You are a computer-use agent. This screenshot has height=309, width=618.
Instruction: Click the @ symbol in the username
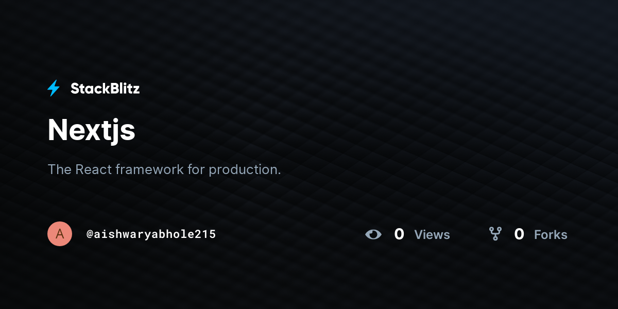coord(90,234)
